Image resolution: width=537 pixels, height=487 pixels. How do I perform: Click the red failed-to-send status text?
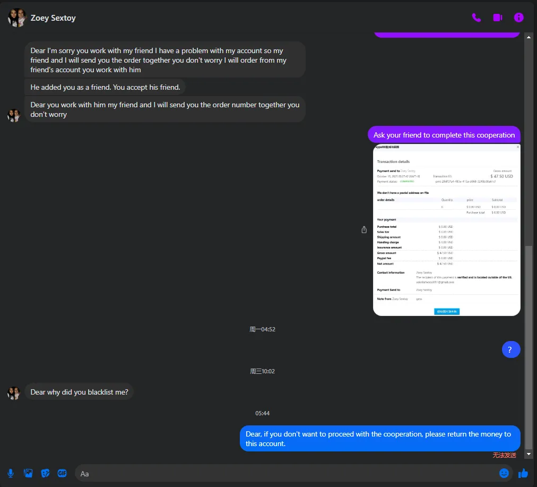pyautogui.click(x=504, y=455)
